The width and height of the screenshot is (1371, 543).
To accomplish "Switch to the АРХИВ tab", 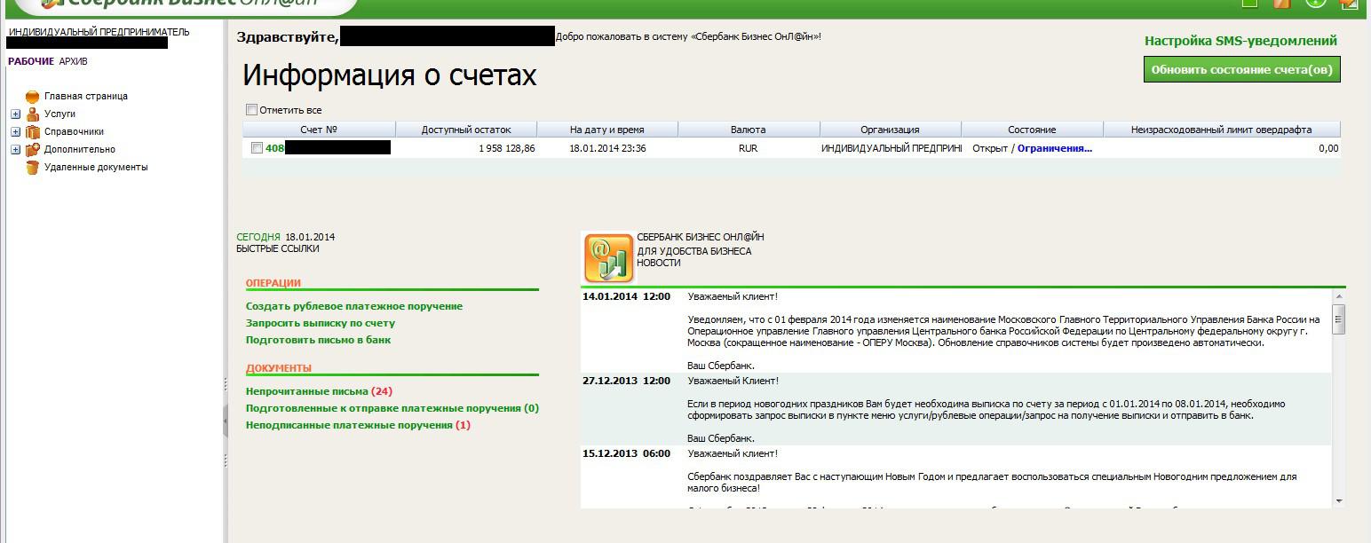I will pyautogui.click(x=73, y=61).
